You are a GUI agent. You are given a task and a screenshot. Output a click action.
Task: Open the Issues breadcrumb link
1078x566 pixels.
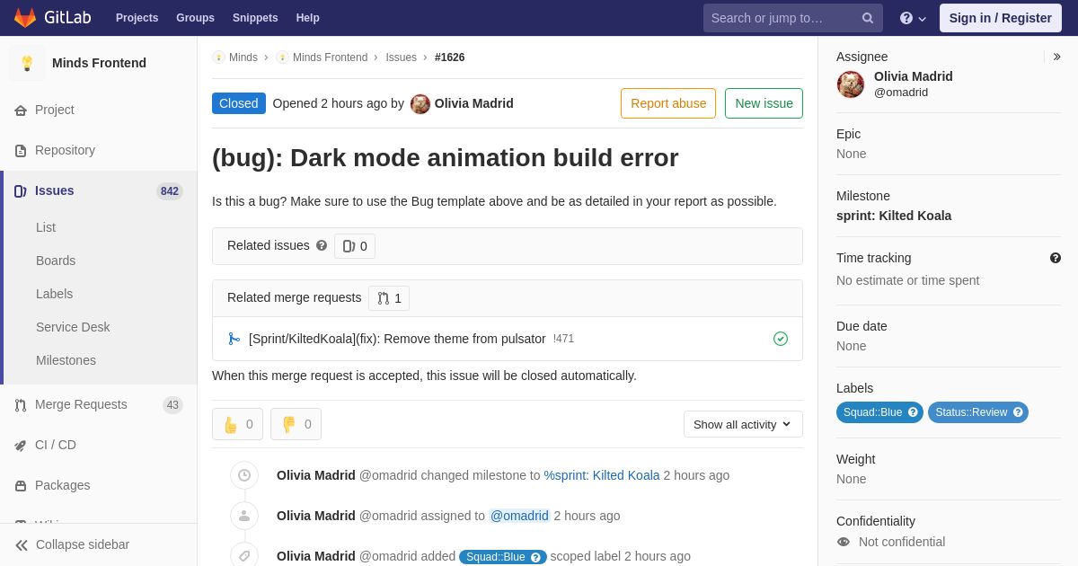coord(401,57)
